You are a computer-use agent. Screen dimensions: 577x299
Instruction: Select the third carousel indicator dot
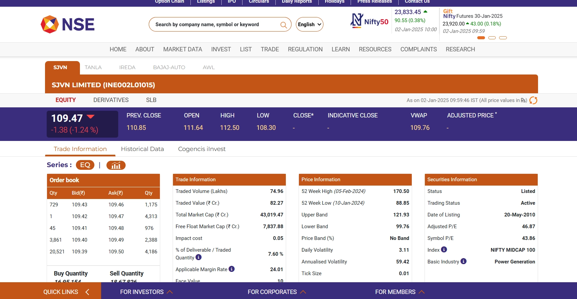pos(503,38)
